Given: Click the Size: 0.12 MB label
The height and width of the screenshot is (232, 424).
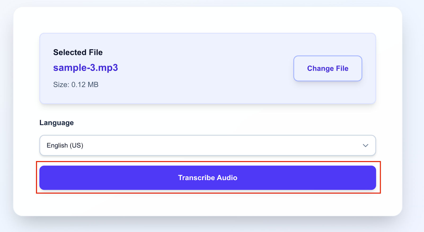Looking at the screenshot, I should point(76,84).
